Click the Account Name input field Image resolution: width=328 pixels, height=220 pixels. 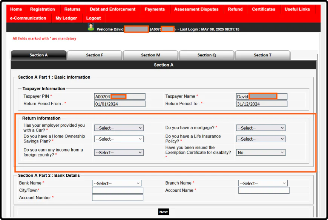(x=264, y=190)
